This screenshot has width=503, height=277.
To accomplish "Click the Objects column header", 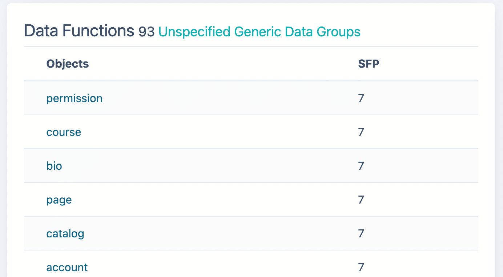I will point(68,64).
